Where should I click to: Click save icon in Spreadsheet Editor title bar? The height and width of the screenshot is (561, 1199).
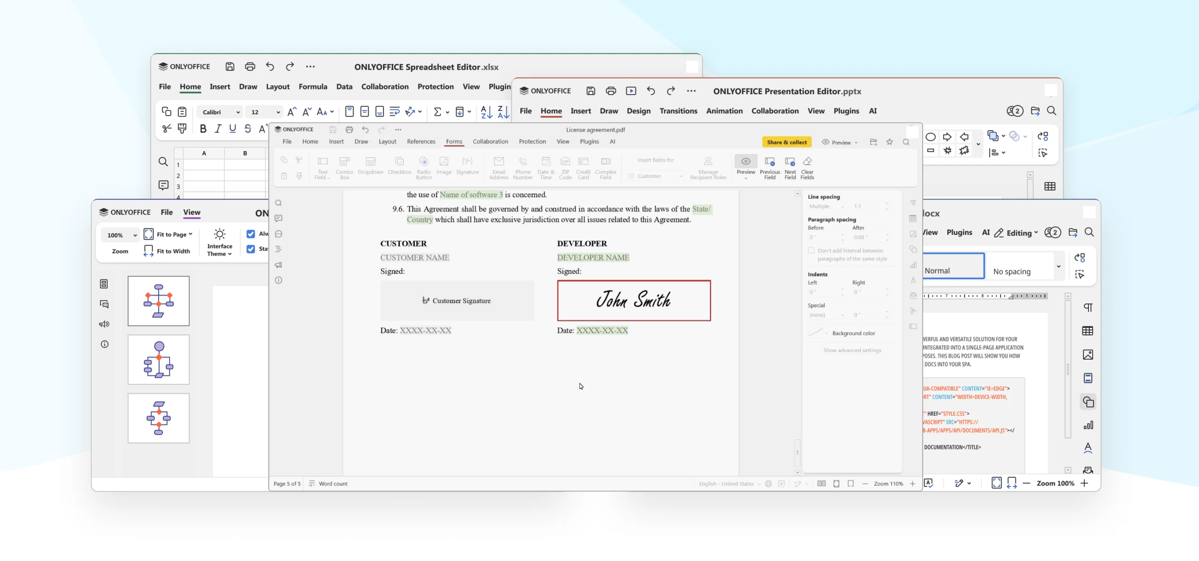(229, 66)
